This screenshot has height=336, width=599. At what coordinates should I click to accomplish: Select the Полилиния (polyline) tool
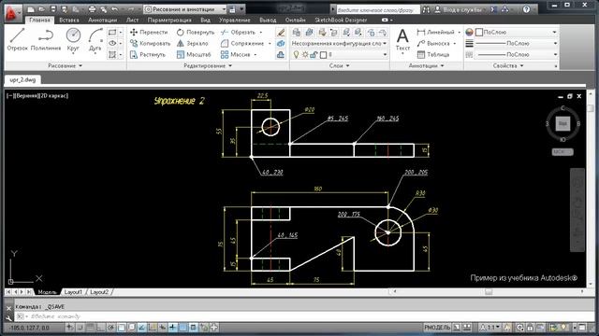click(46, 39)
